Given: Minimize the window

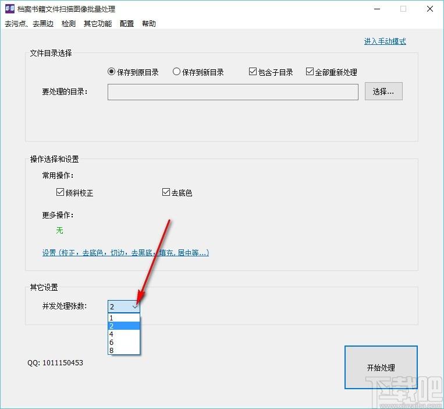Looking at the screenshot, I should click(x=377, y=9).
